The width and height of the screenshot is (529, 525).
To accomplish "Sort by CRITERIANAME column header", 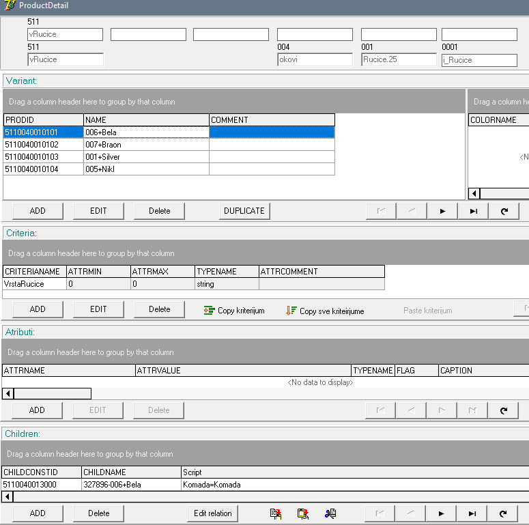I will click(35, 272).
